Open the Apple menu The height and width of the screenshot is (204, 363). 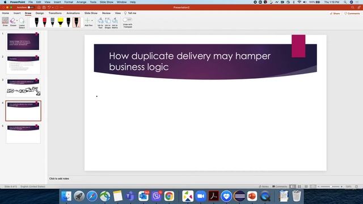5,2
